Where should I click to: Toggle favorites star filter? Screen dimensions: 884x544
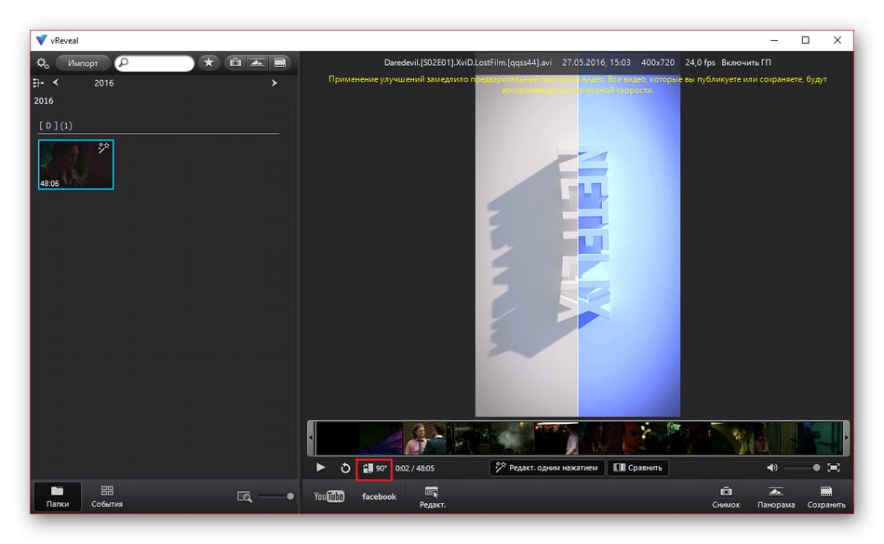[x=208, y=62]
